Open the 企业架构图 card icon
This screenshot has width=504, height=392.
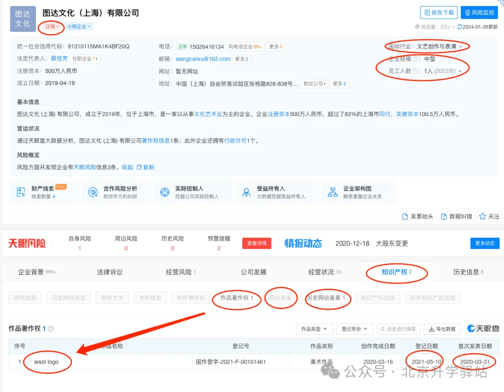pos(333,192)
